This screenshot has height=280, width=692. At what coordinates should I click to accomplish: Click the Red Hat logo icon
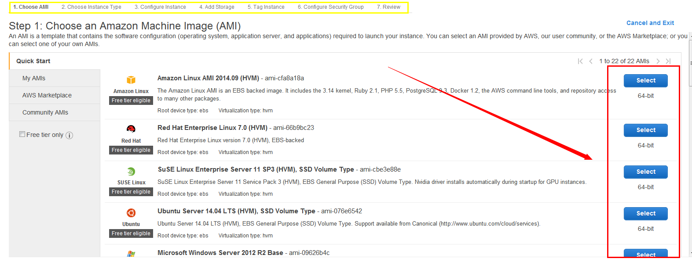(x=131, y=129)
